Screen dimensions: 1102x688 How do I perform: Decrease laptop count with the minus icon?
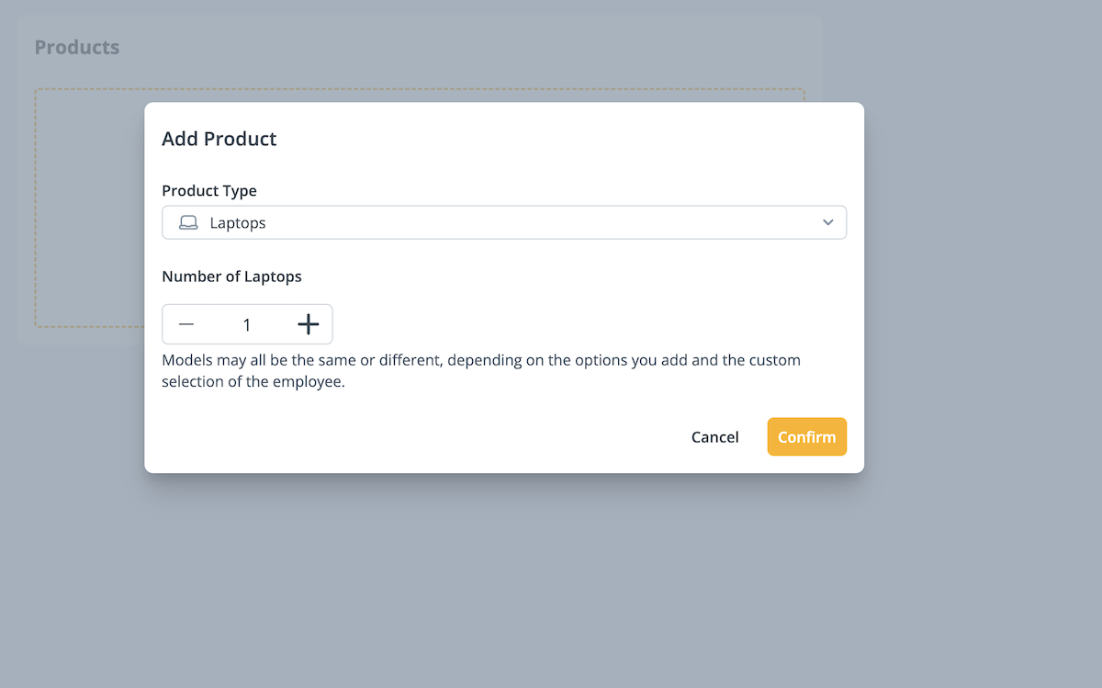pyautogui.click(x=186, y=324)
